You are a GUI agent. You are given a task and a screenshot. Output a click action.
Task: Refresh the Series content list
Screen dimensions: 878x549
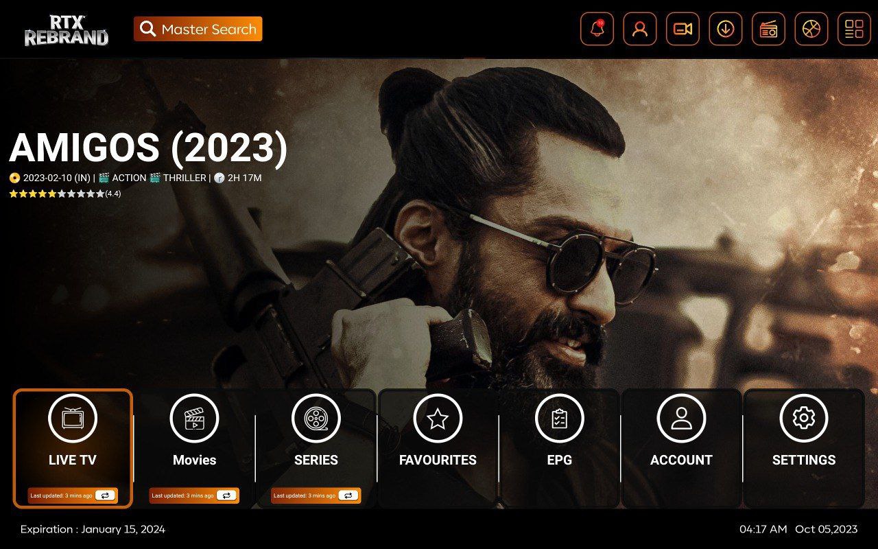tap(348, 495)
